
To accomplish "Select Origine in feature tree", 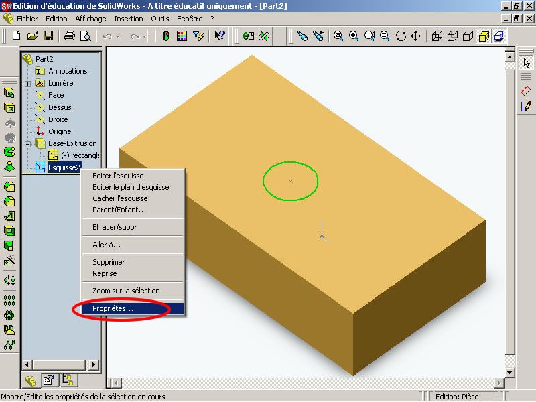I will tap(60, 131).
